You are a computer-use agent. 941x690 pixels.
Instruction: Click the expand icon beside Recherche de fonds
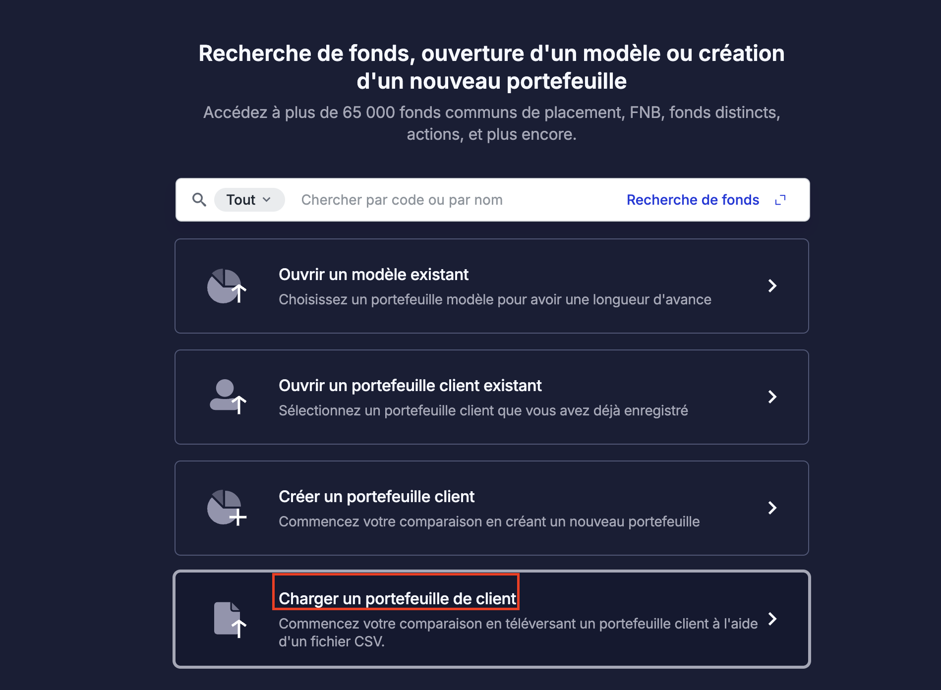pos(780,200)
